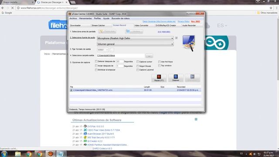
Task: Select the recorded Video wmv file row
Action: [x=135, y=90]
